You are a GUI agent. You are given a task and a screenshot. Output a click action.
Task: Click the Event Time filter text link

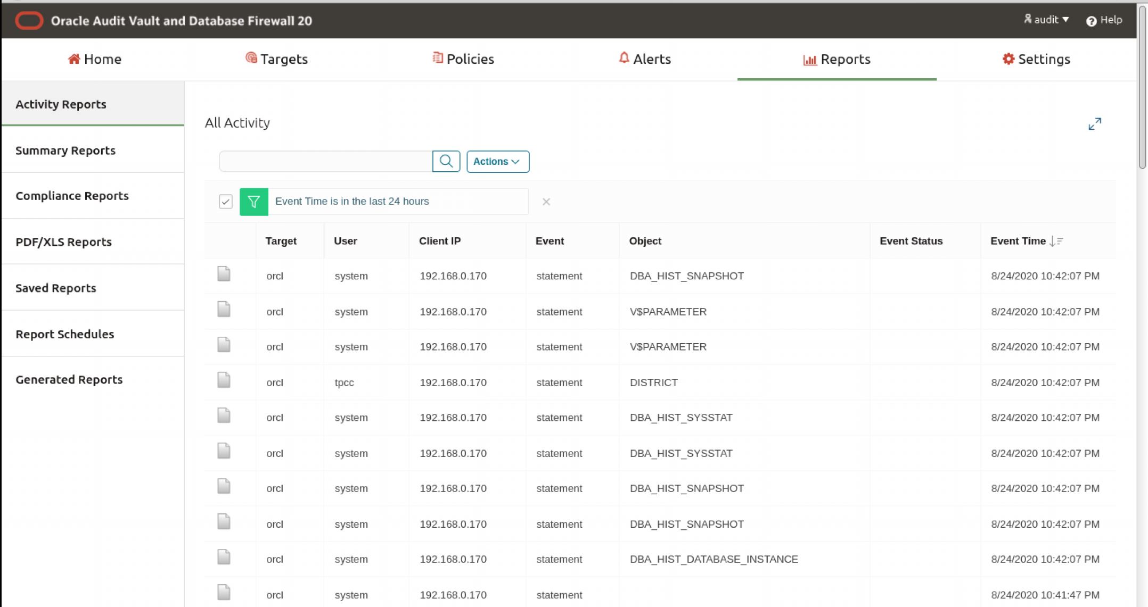pos(352,202)
